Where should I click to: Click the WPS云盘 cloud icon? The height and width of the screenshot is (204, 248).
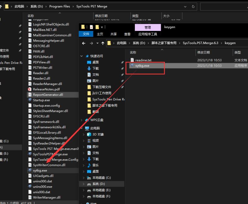point(87,120)
